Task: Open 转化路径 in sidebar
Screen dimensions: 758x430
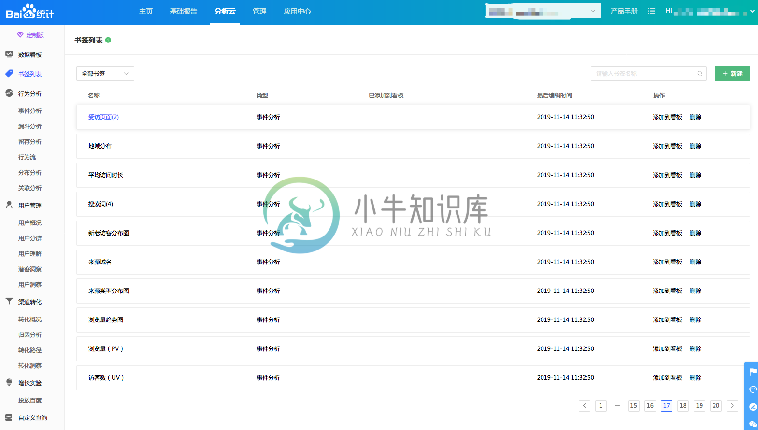Action: [x=30, y=350]
